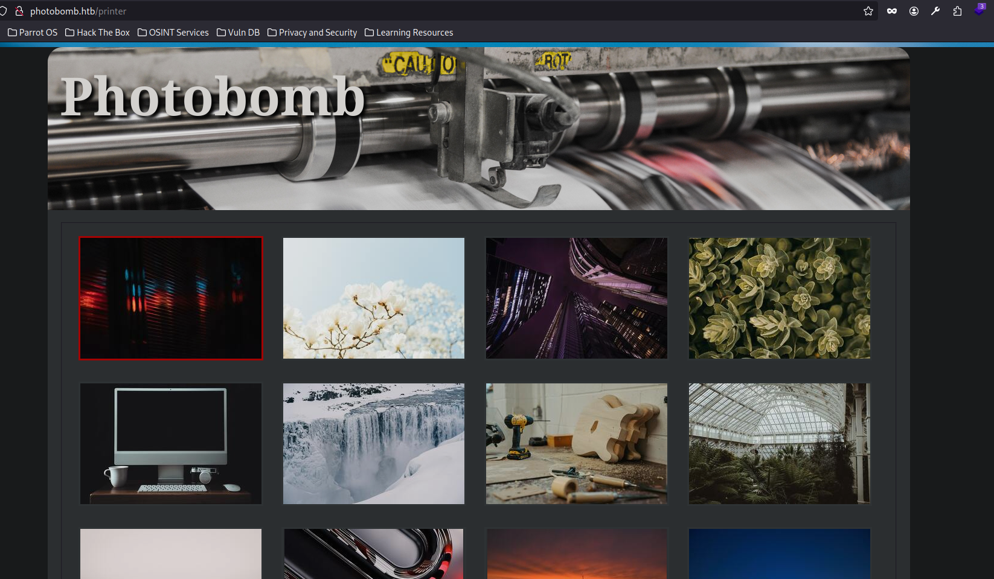Image resolution: width=994 pixels, height=579 pixels.
Task: Open the extensions puzzle icon
Action: 957,11
